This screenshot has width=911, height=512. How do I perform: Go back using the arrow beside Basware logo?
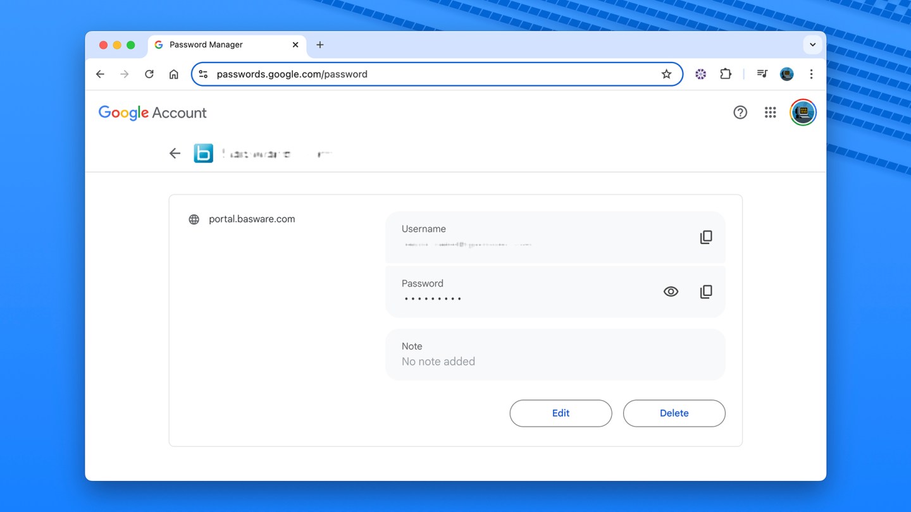point(175,153)
